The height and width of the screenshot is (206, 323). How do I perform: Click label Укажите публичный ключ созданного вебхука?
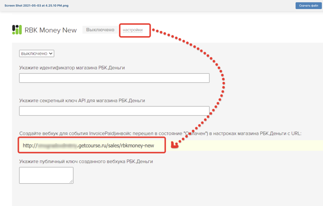click(x=86, y=161)
